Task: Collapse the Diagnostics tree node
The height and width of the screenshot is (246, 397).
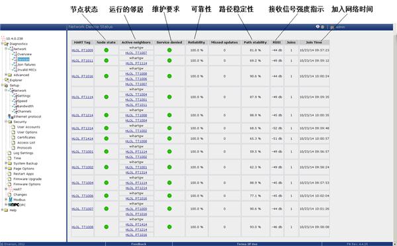Action: pos(2,44)
